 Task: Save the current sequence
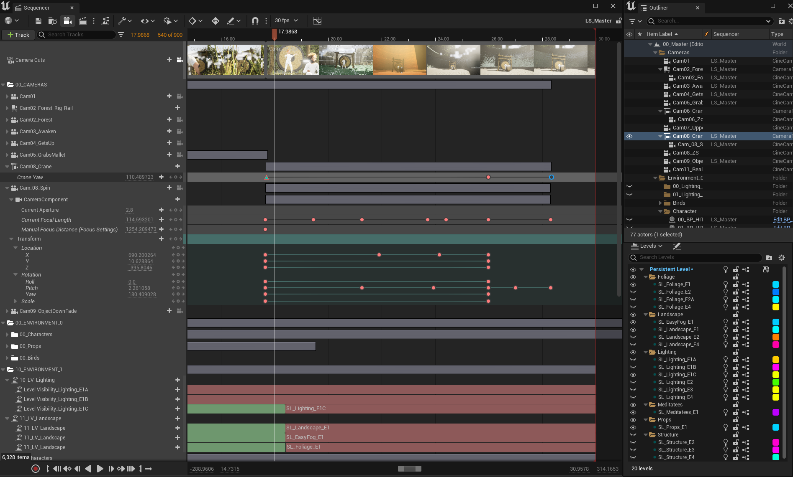click(x=38, y=21)
